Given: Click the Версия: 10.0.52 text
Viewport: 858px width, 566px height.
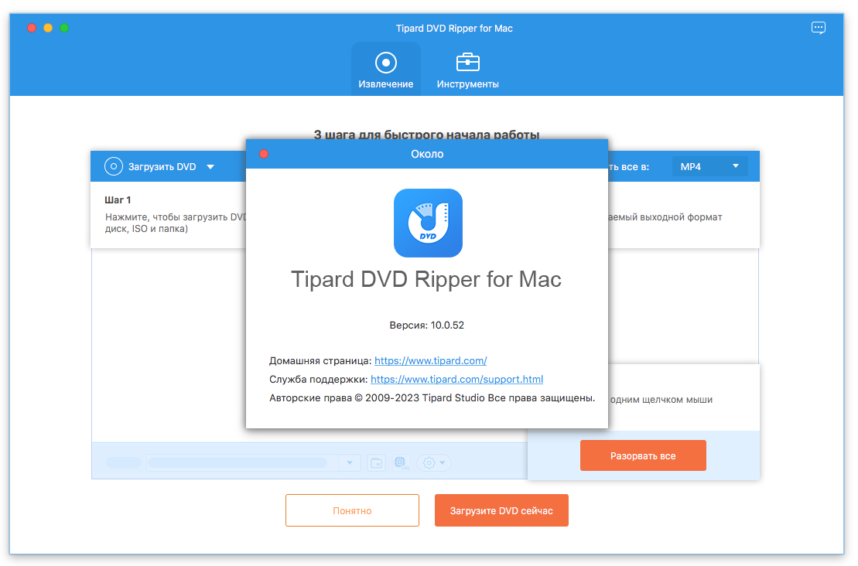Looking at the screenshot, I should (x=427, y=326).
